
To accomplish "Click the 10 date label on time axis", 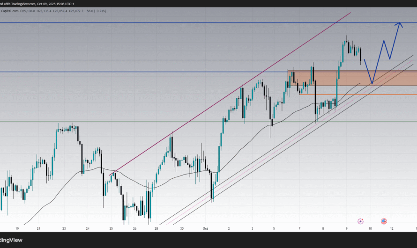I will click(370, 229).
